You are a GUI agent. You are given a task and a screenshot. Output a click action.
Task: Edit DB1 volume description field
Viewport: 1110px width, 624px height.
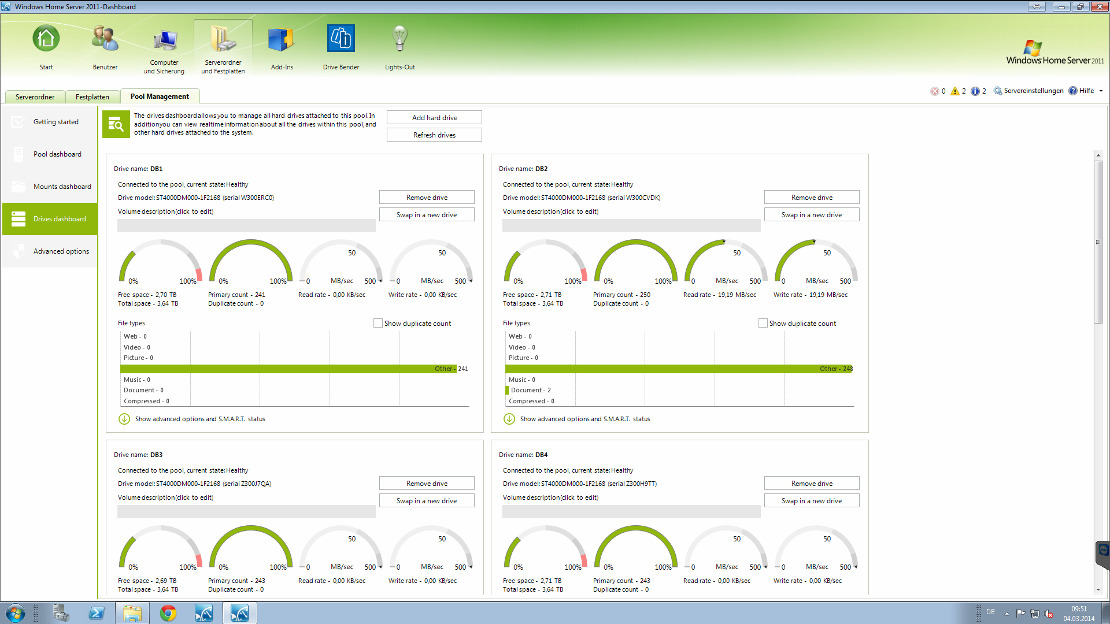pyautogui.click(x=246, y=225)
